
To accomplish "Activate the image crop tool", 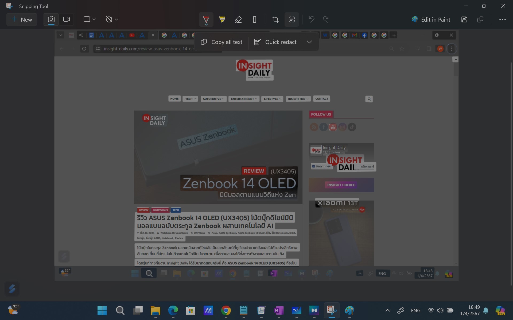I will point(275,19).
